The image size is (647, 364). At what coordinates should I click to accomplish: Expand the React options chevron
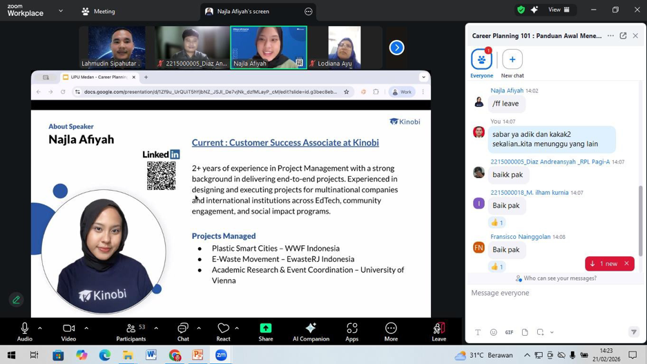[x=237, y=328]
